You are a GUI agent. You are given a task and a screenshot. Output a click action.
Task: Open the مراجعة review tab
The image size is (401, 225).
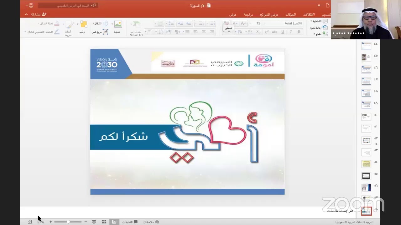[248, 15]
